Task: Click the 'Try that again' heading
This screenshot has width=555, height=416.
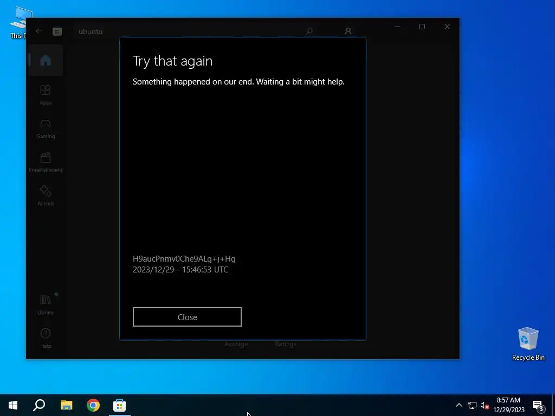Action: pyautogui.click(x=173, y=61)
